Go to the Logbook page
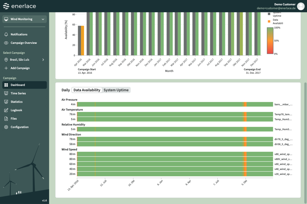This screenshot has height=204, width=307. point(16,110)
